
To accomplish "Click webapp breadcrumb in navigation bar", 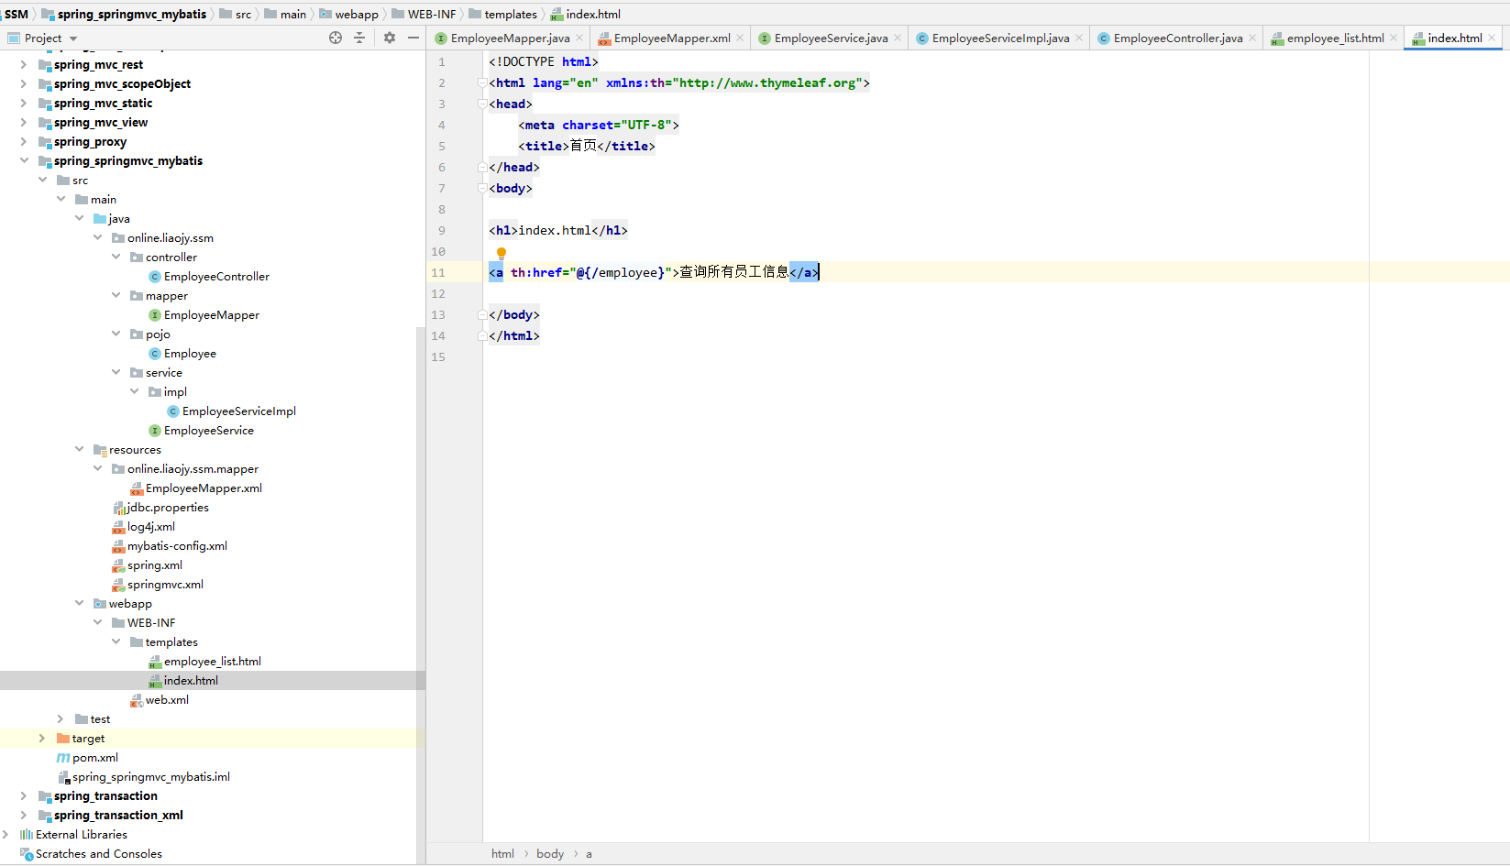I will click(357, 14).
